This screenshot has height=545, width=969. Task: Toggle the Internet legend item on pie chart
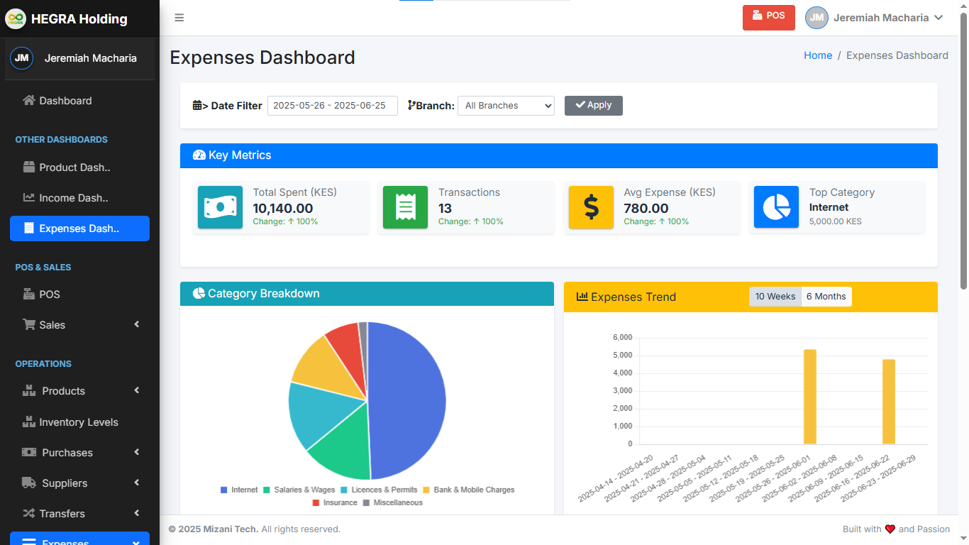(x=238, y=490)
